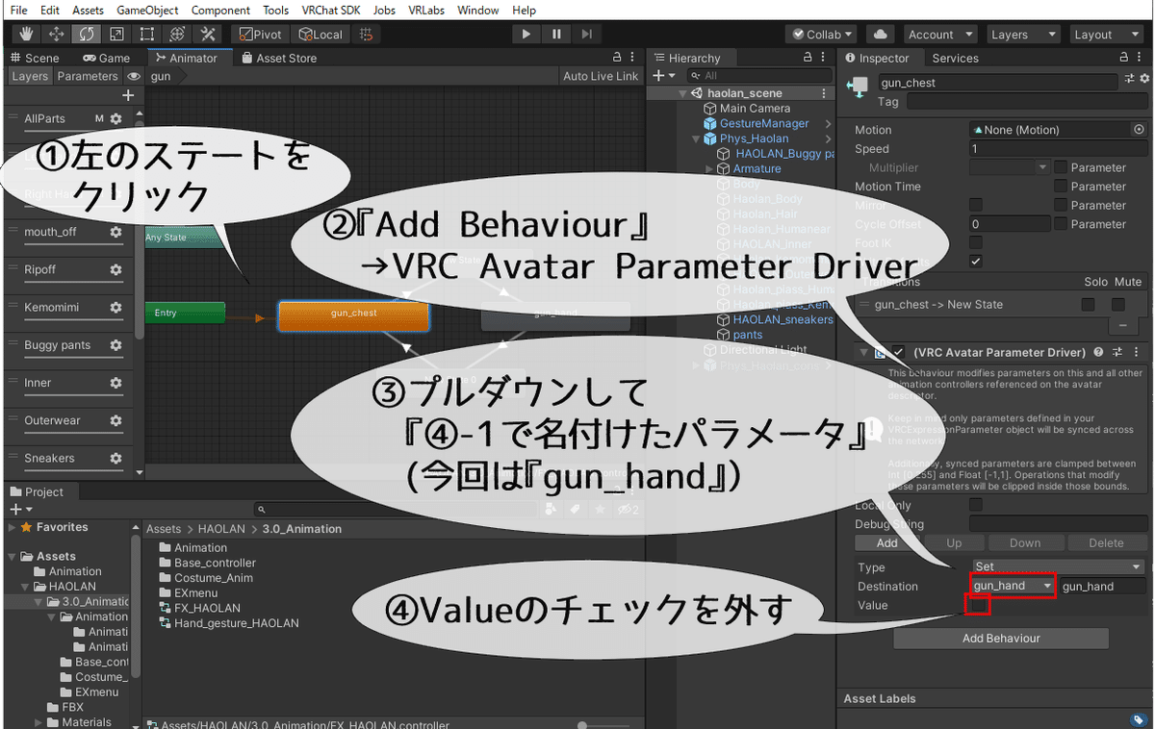Image resolution: width=1155 pixels, height=729 pixels.
Task: Switch to the Asset Store tab
Action: [281, 58]
